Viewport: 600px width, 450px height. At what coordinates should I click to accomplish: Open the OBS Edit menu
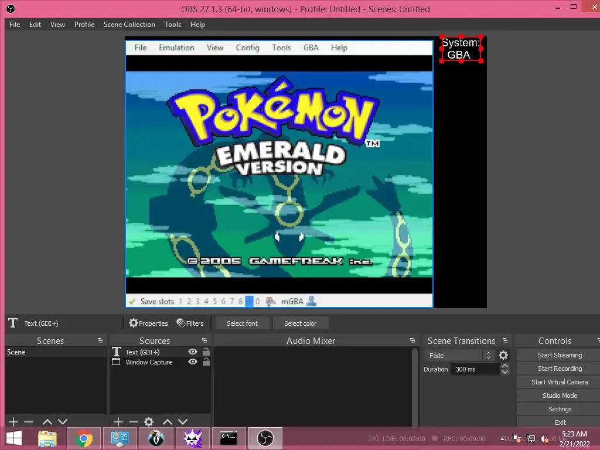35,25
